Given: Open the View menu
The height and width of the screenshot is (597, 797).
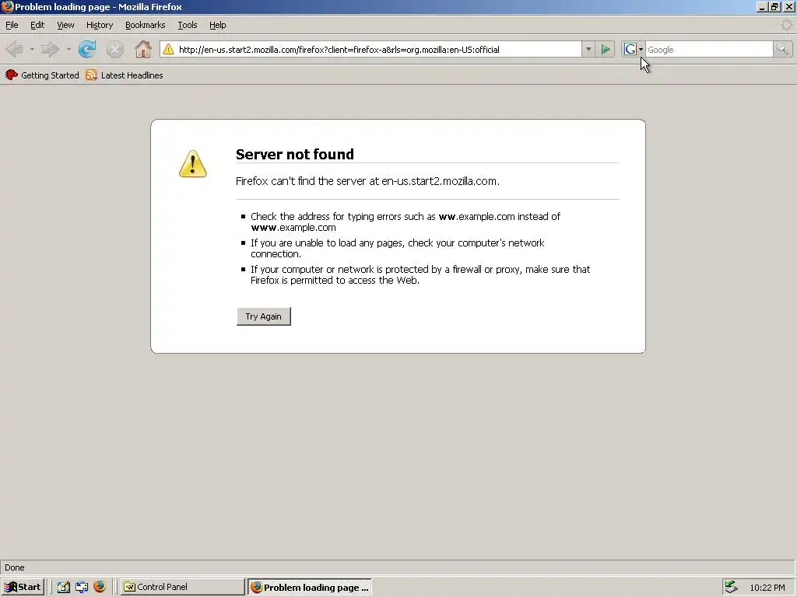Looking at the screenshot, I should [65, 25].
